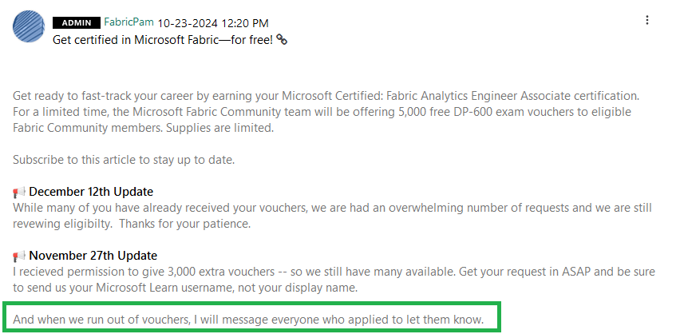
Task: Open the three-dot post options menu
Action: [x=646, y=20]
